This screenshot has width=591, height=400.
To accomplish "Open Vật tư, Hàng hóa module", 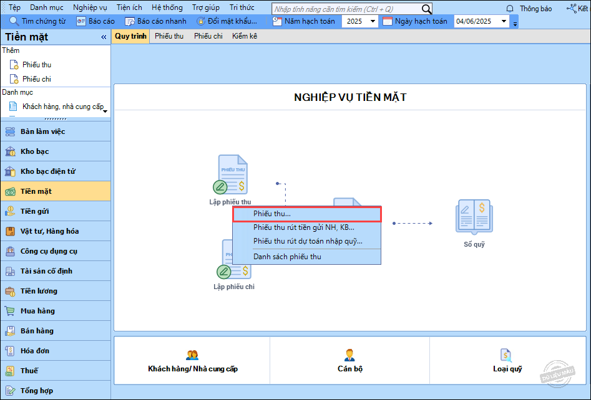I will click(56, 231).
